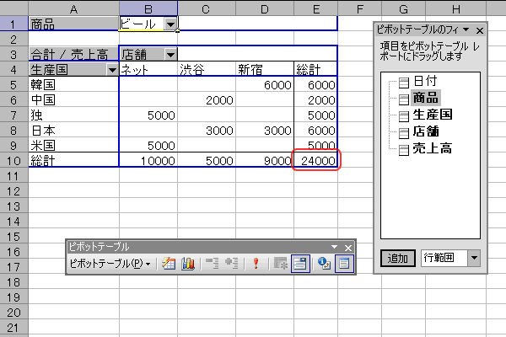Select the 独 row label
This screenshot has height=337, width=506.
point(73,115)
